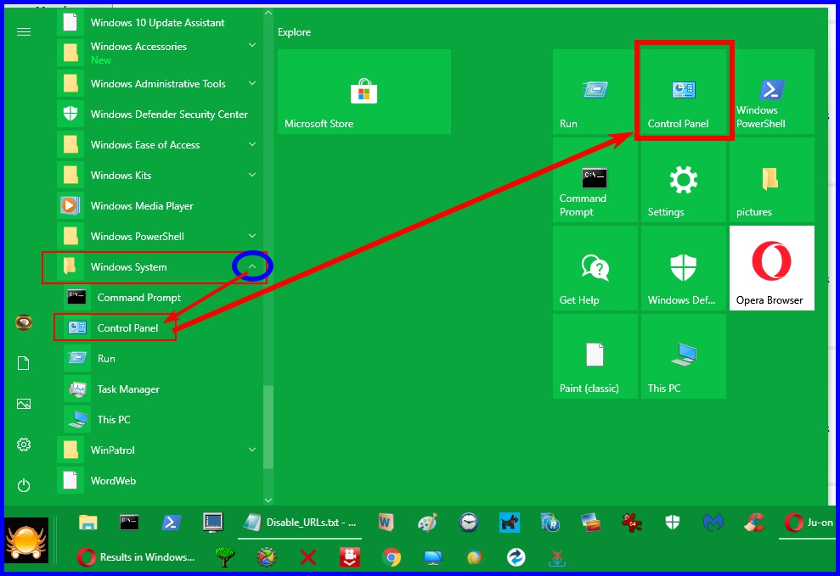840x576 pixels.
Task: Launch the Run tile in Explore group
Action: click(x=595, y=92)
